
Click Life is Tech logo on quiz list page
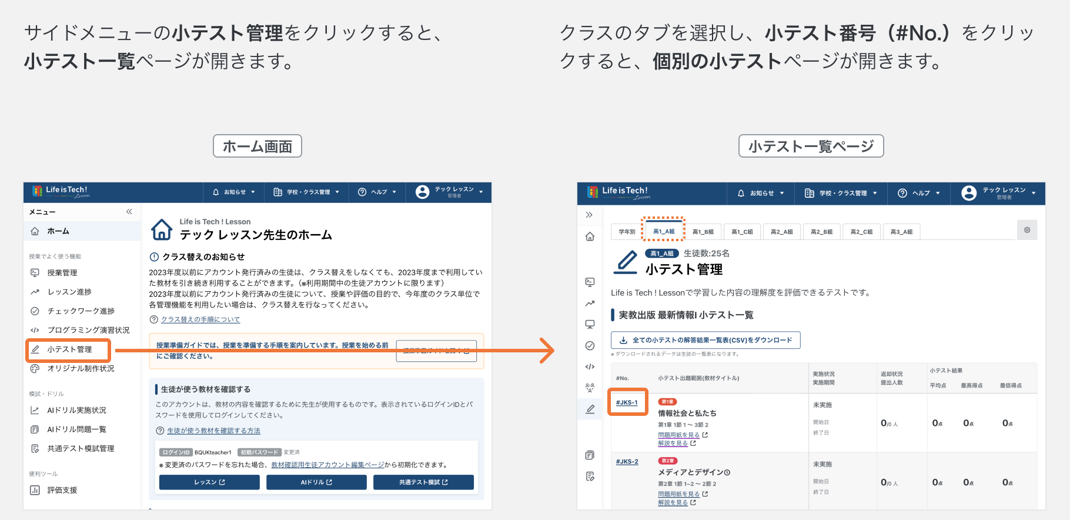tap(618, 193)
